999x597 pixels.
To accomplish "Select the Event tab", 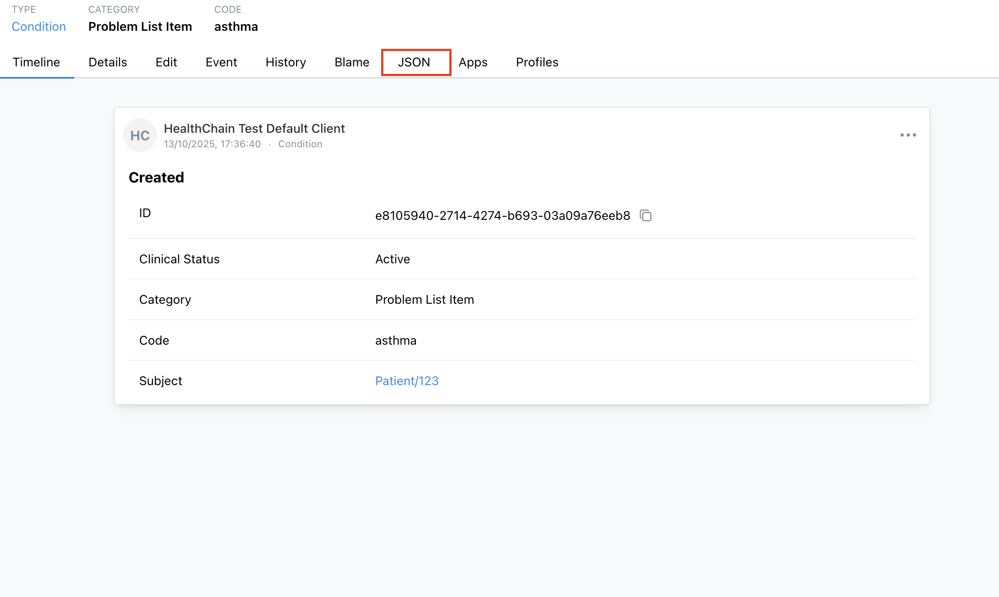I will [x=221, y=62].
